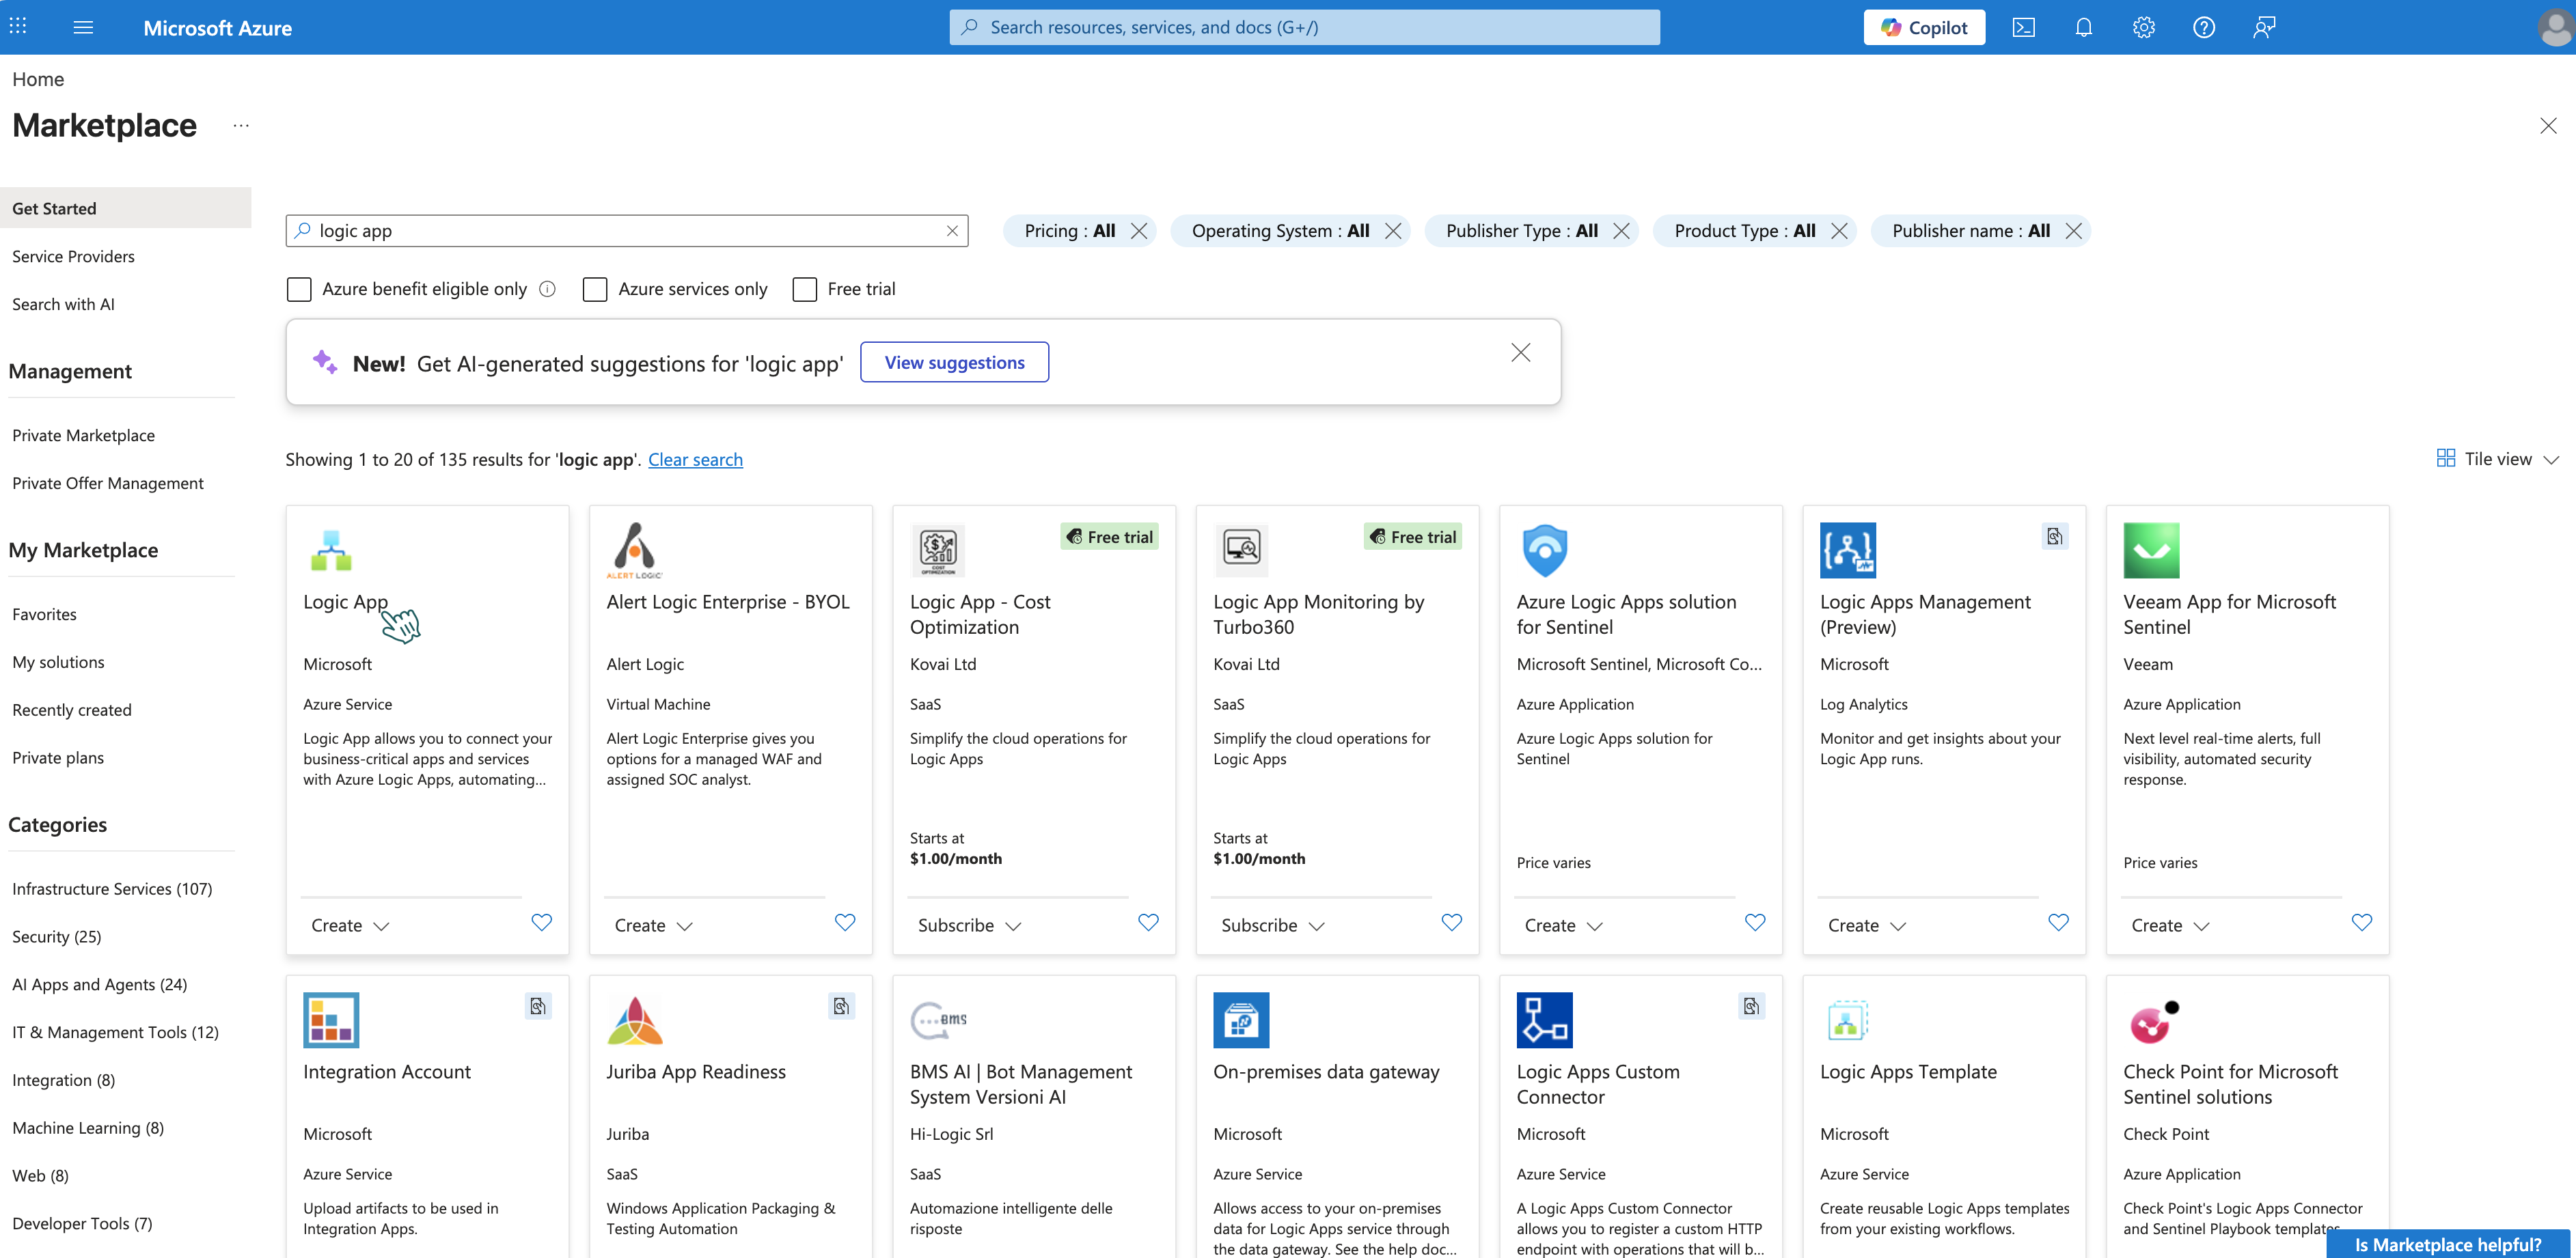Click the Alert Logic Enterprise logo

[x=634, y=550]
